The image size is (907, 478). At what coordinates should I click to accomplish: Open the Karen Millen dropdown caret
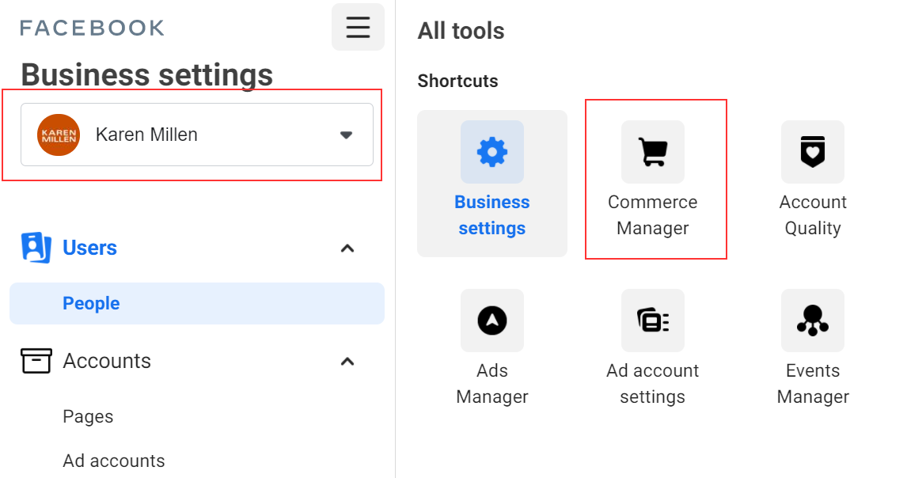[x=346, y=135]
